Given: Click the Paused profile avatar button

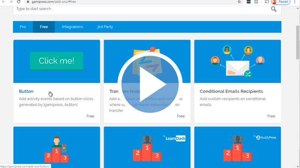Looking at the screenshot, I should click(x=280, y=2).
